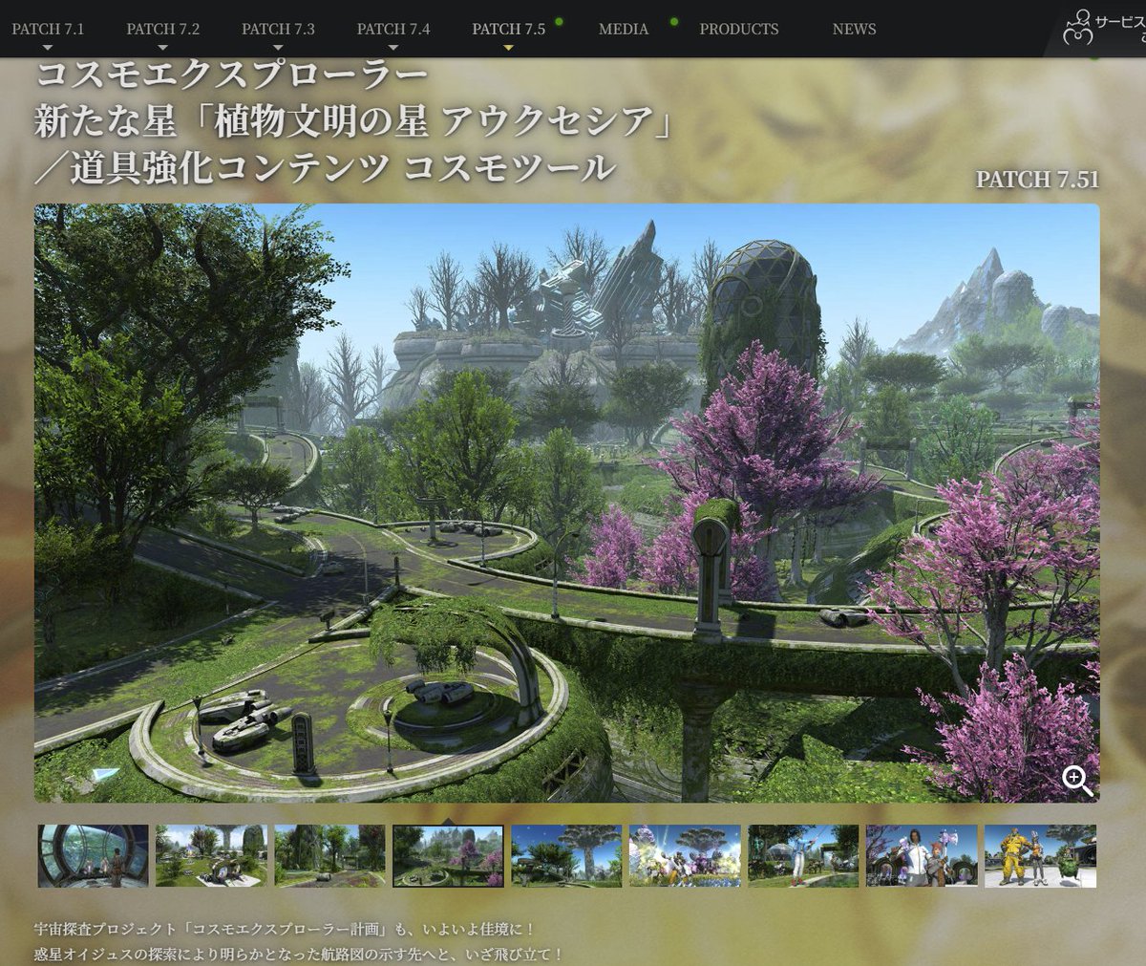
Task: Click the paragraph line starting 惑星オイジュスの探索
Action: pyautogui.click(x=299, y=955)
